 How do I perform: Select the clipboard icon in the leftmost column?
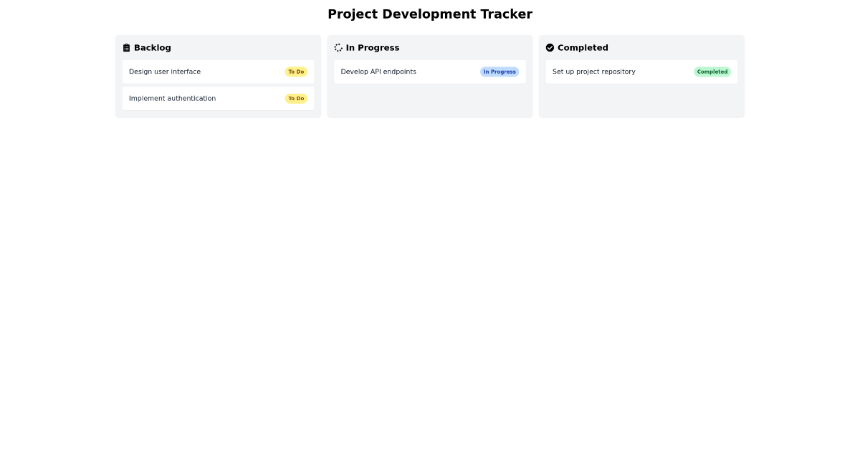pos(127,47)
